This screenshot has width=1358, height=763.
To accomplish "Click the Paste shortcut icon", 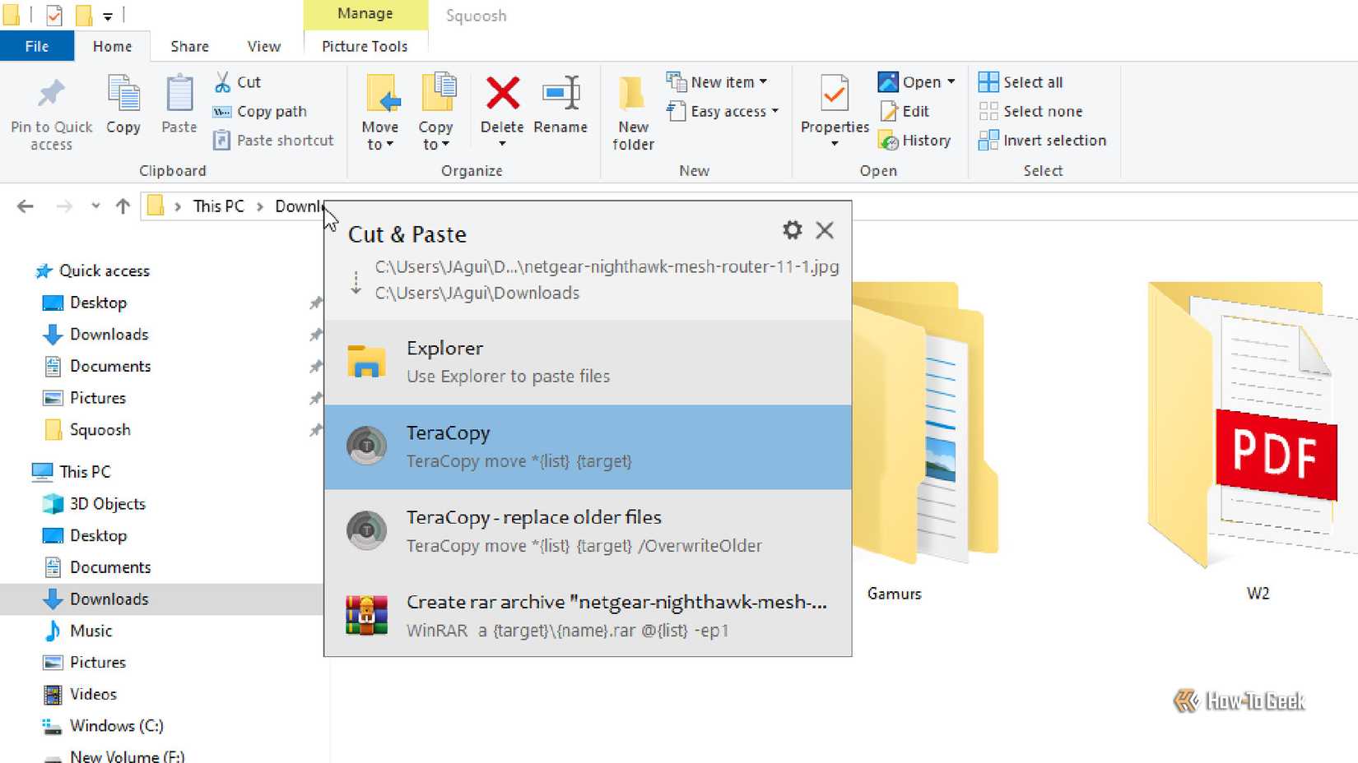I will [221, 141].
